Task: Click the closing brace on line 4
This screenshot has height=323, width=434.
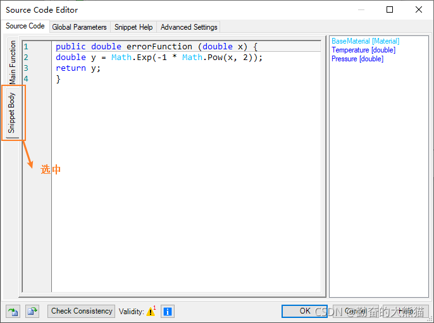Action: (58, 79)
